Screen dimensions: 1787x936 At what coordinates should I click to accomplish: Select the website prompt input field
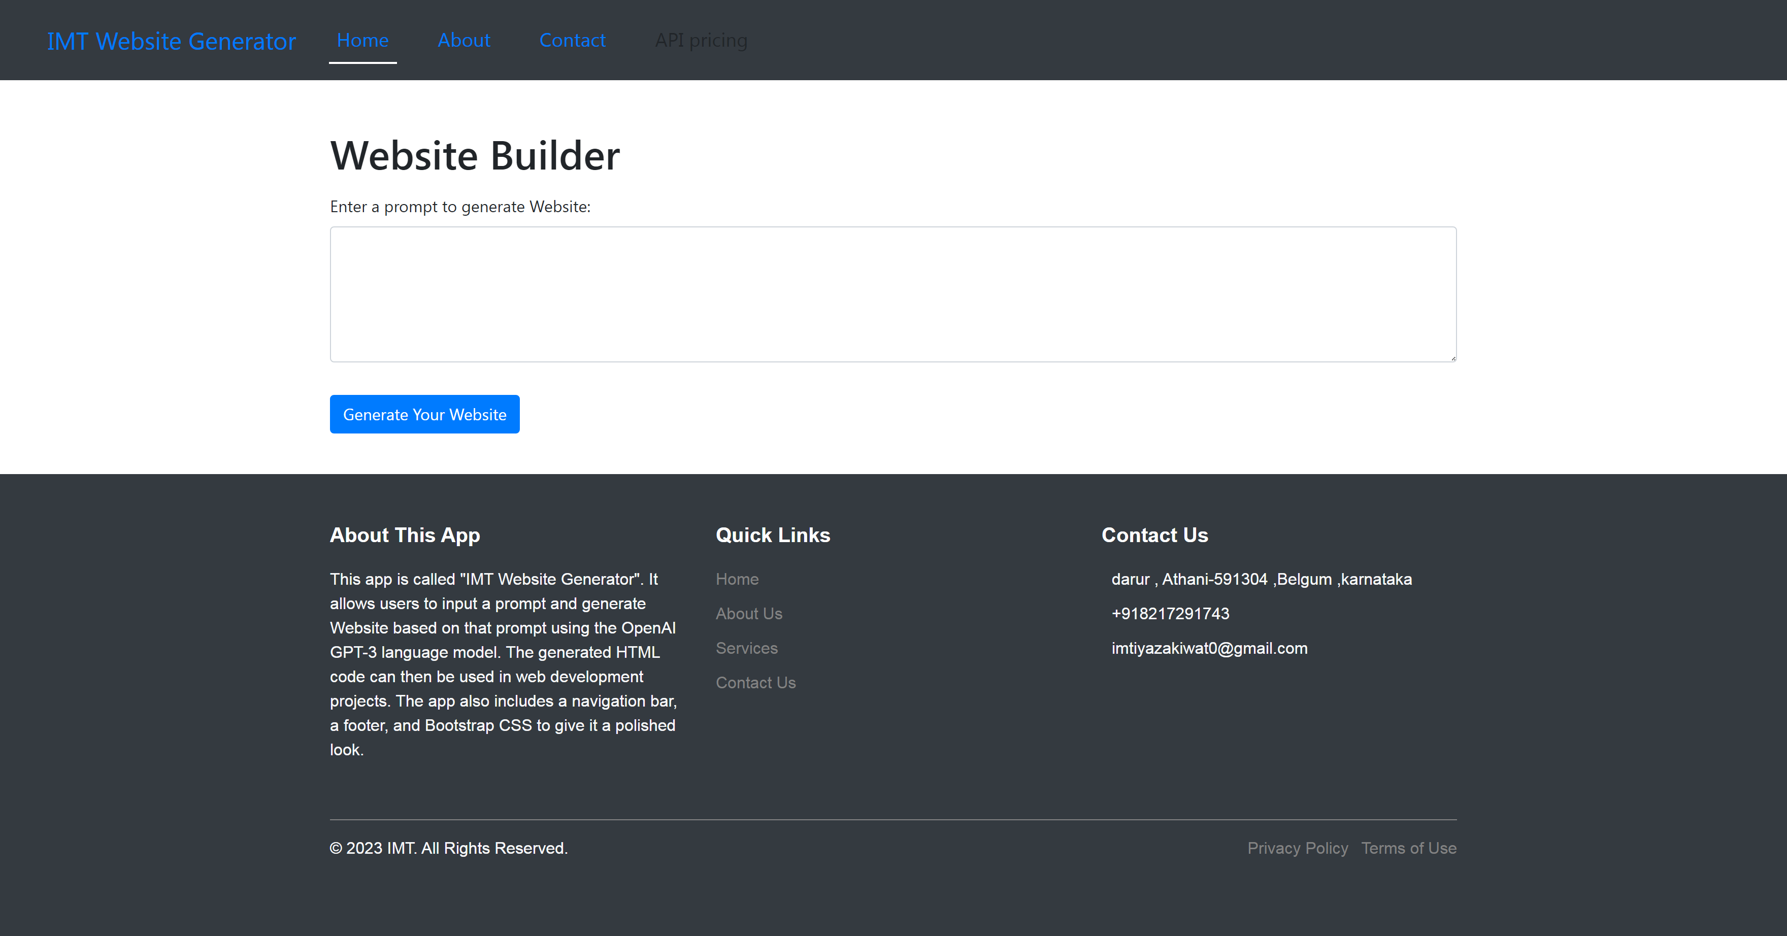tap(893, 293)
